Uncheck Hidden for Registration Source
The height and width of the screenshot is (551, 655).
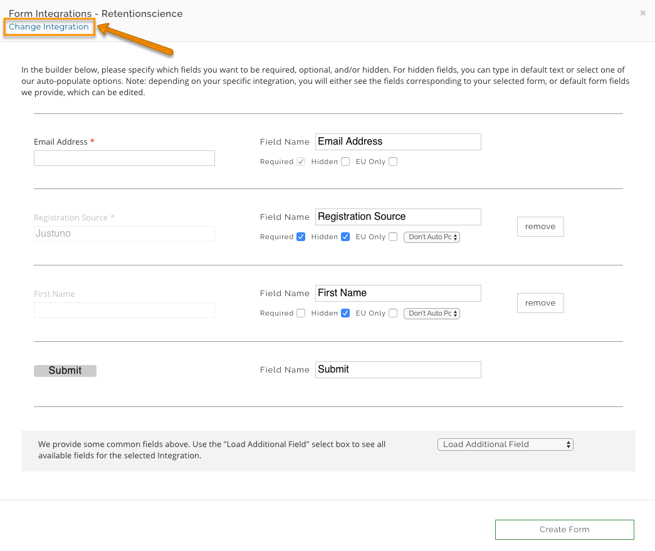click(345, 237)
